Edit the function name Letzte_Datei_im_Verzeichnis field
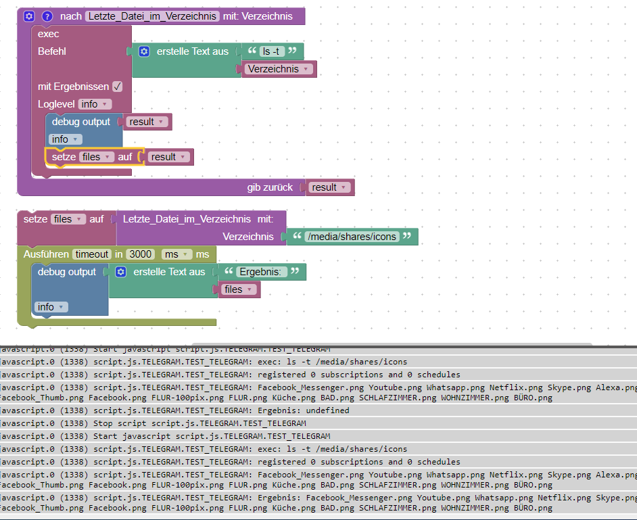Viewport: 637px width, 520px height. click(x=152, y=16)
